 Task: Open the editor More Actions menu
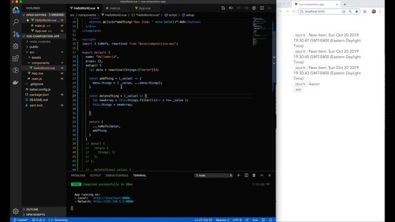click(270, 8)
